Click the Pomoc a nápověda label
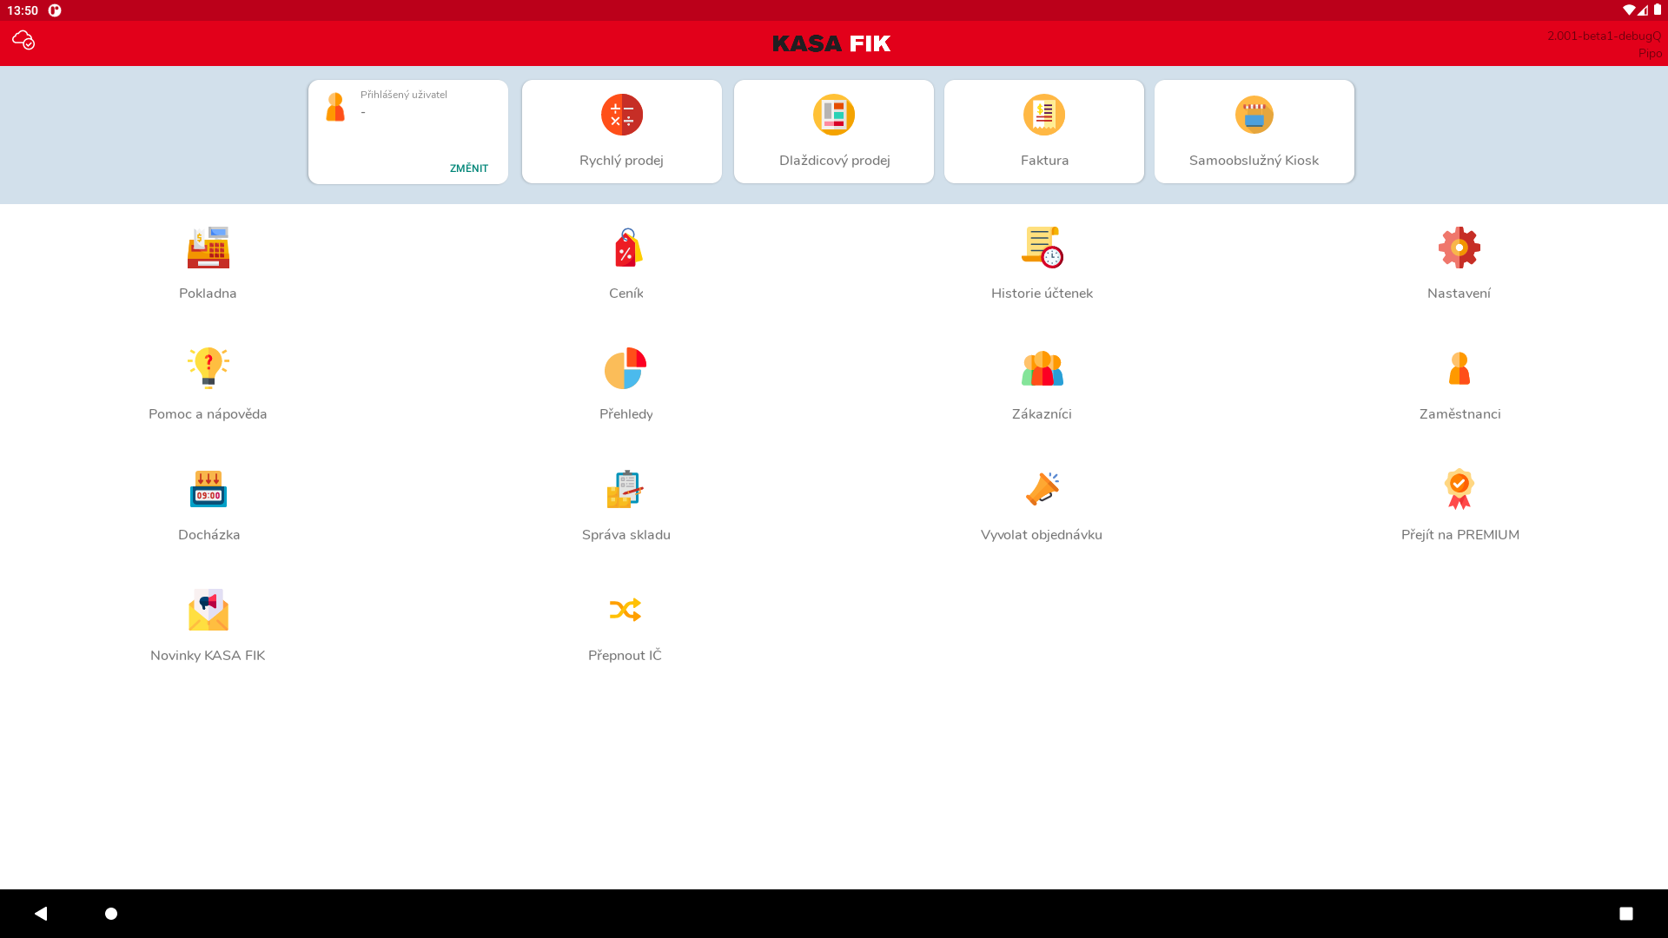Screen dimensions: 1668x938 (208, 414)
